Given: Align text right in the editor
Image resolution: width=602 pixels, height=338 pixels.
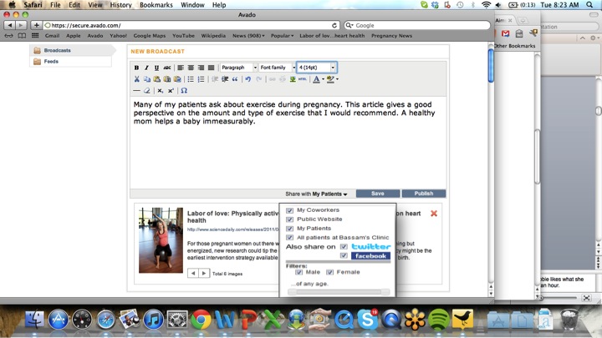Looking at the screenshot, I should tap(201, 68).
